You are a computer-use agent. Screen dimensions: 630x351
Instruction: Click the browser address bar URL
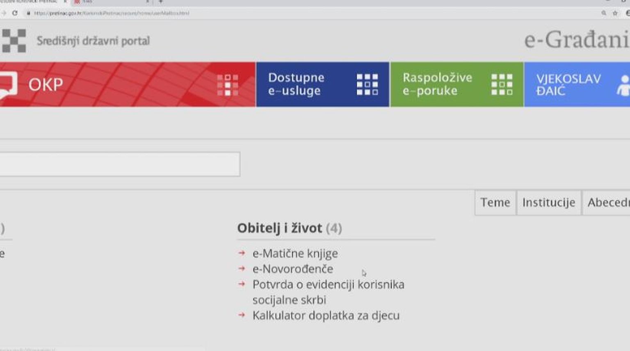[112, 13]
